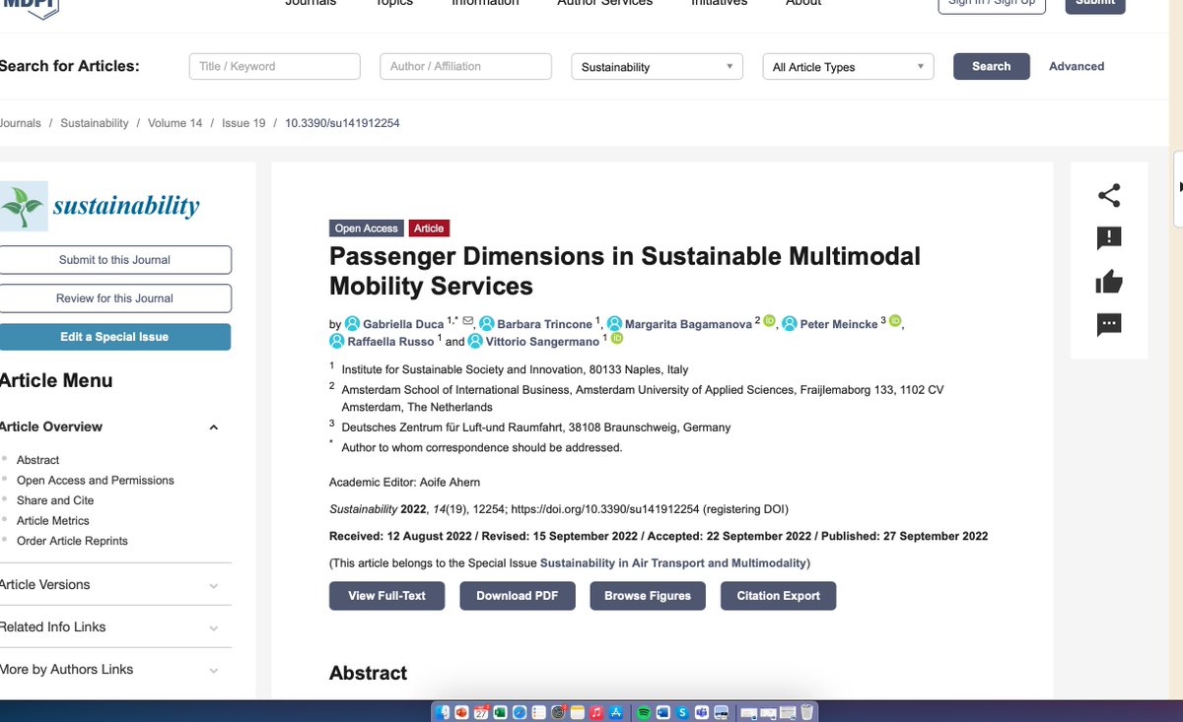Click profile icon before Barbara Trincone

point(487,323)
